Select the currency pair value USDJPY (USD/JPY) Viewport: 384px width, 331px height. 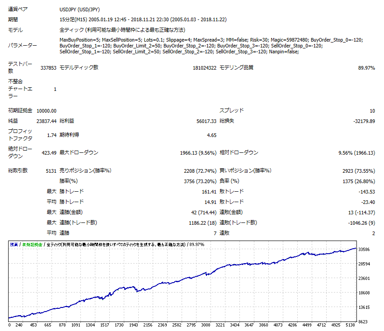tap(80, 9)
